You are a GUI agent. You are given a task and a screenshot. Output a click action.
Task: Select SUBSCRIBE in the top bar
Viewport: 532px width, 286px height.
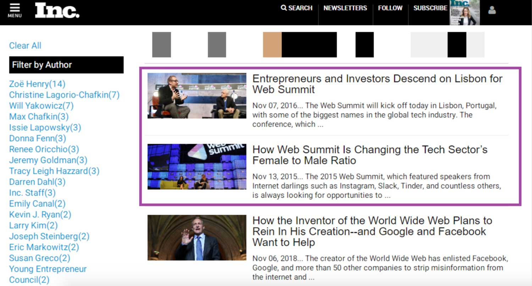coord(430,8)
